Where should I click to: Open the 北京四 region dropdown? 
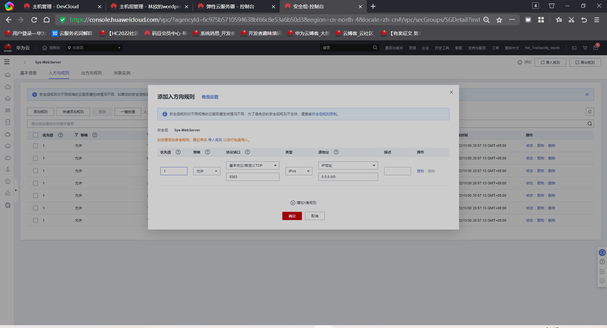[94, 48]
